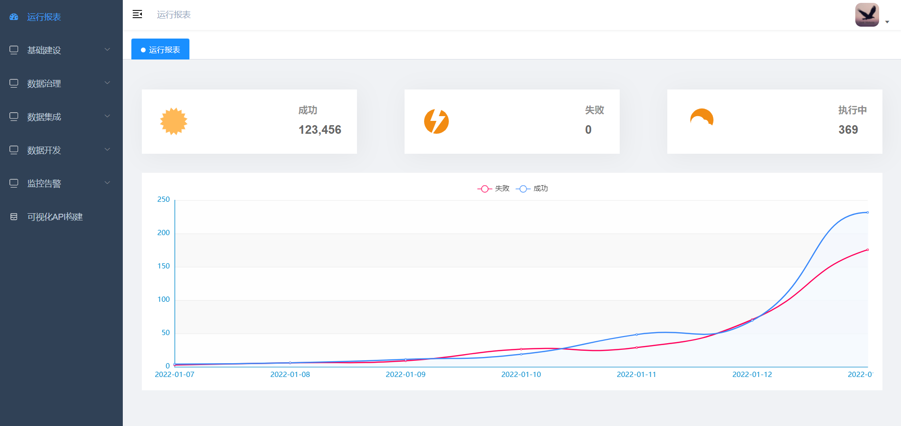Screen dimensions: 901x426
Task: Click the dropdown caret beside avatar
Action: [887, 22]
